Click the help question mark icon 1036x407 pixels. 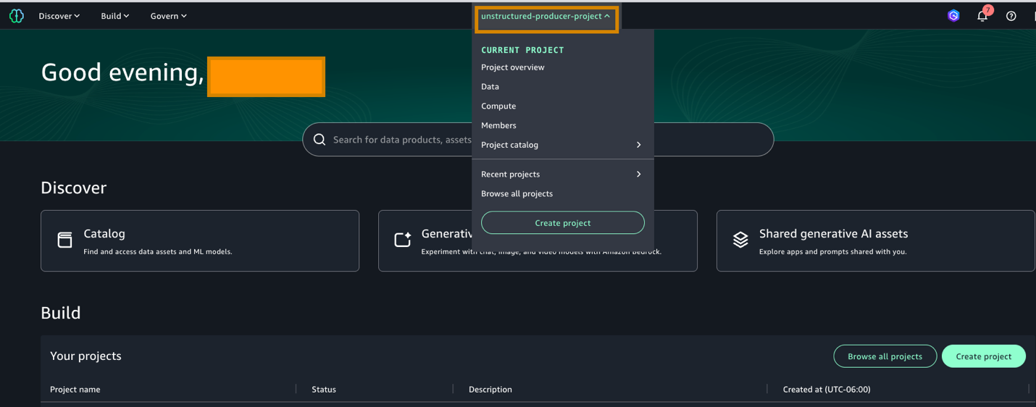point(1011,16)
